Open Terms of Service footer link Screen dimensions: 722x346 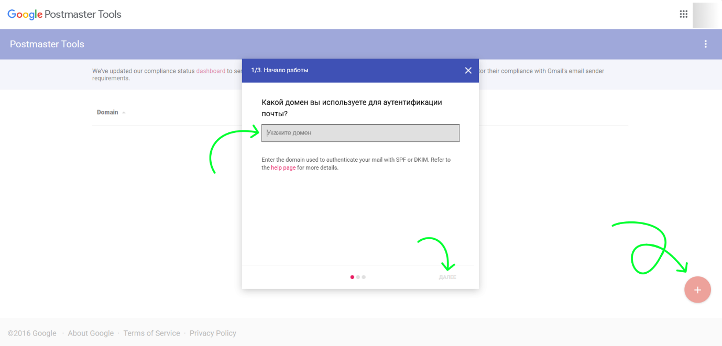point(151,333)
